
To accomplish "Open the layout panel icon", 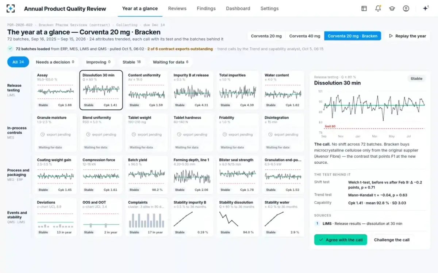I will coord(364,8).
